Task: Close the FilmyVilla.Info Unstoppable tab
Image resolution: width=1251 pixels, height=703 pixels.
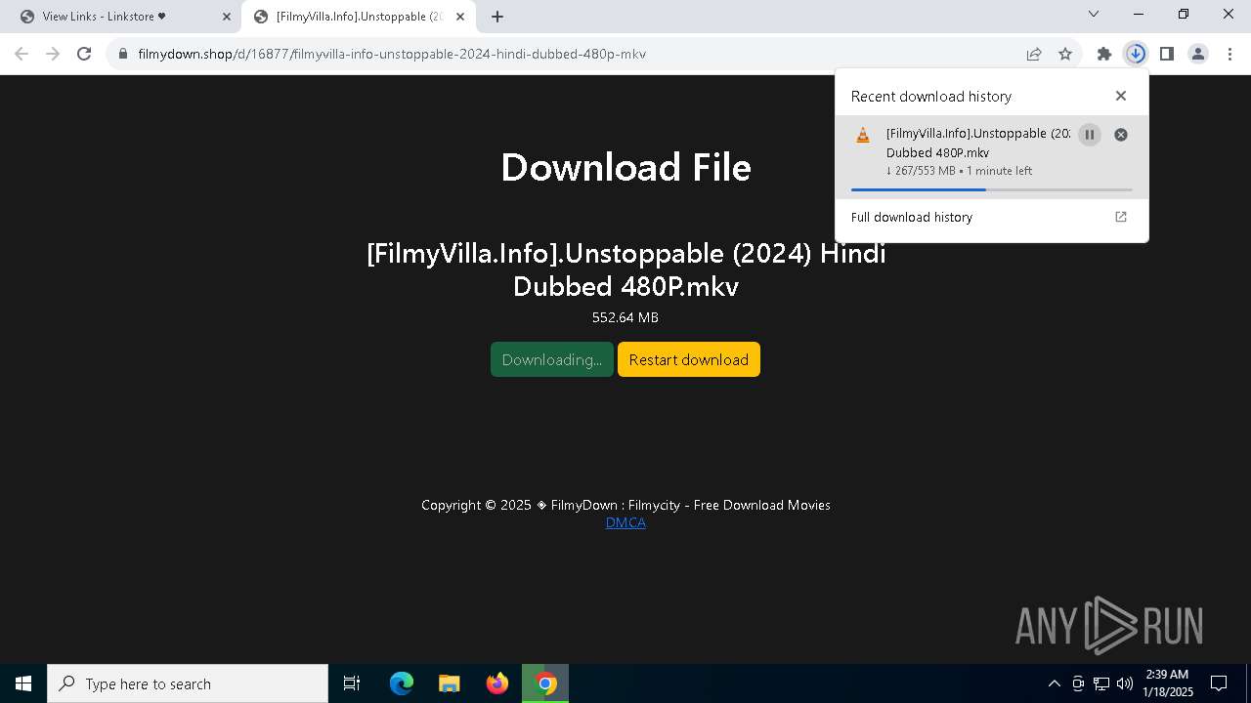Action: pyautogui.click(x=460, y=17)
